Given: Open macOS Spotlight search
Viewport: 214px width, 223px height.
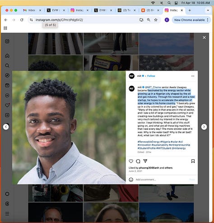Looking at the screenshot, I should pyautogui.click(x=169, y=3).
